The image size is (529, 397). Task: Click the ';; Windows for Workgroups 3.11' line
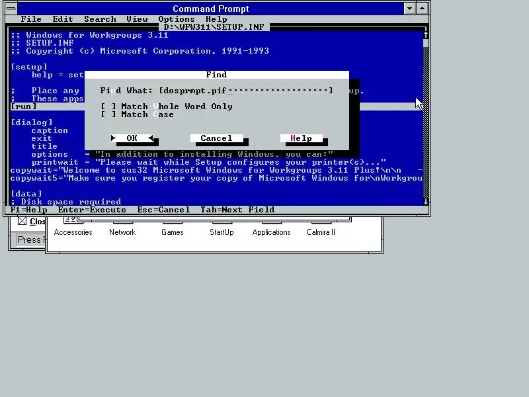click(x=89, y=35)
